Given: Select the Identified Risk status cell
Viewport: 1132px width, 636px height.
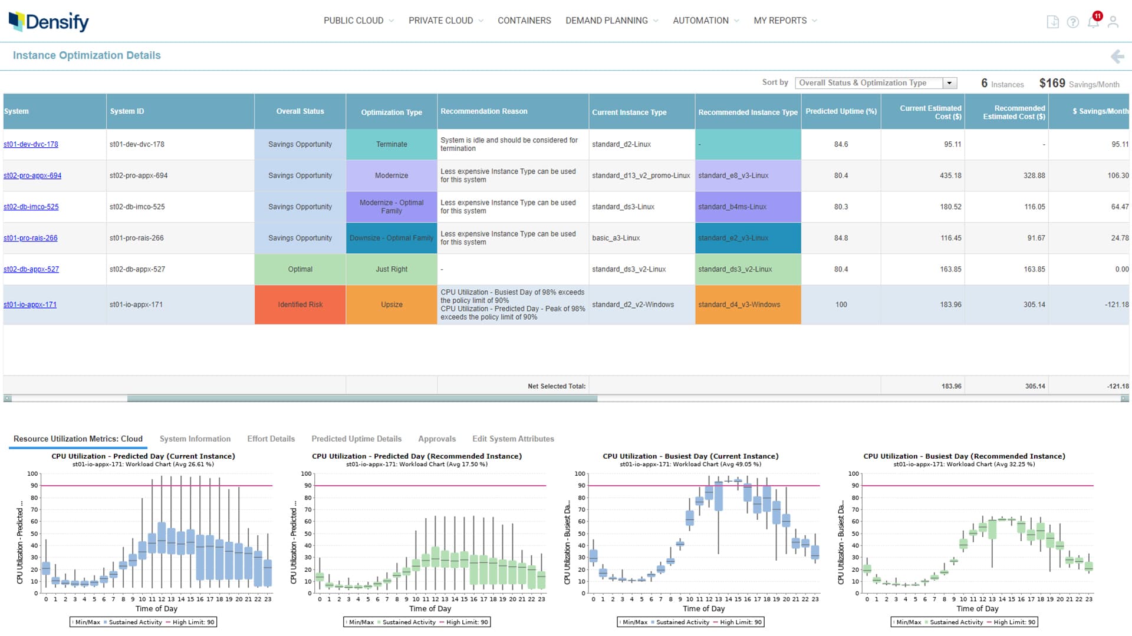Looking at the screenshot, I should click(x=300, y=304).
